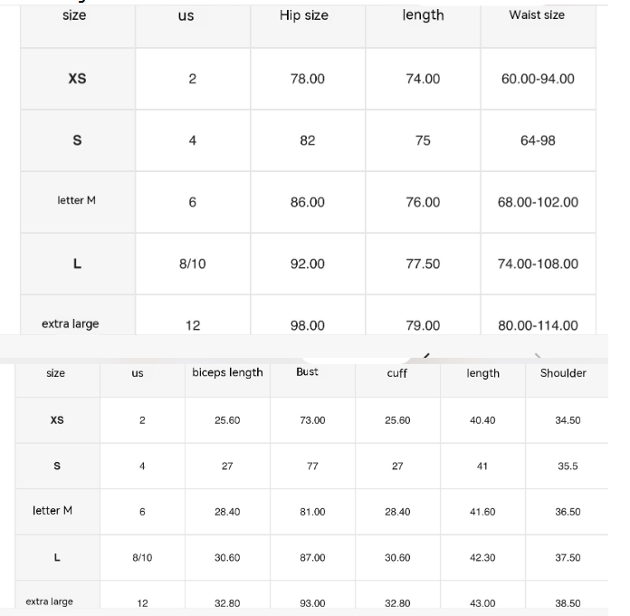630x616 pixels.
Task: Select the cuff column header
Action: tap(396, 373)
